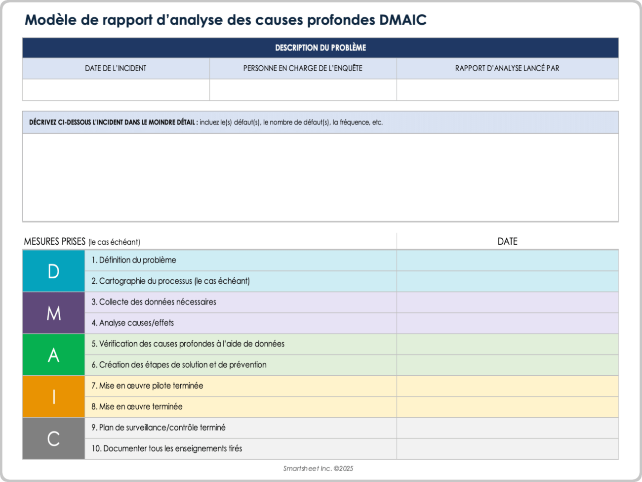
Task: Click the DESCRIPTION DU PROBLÈME header bar
Action: click(x=320, y=48)
